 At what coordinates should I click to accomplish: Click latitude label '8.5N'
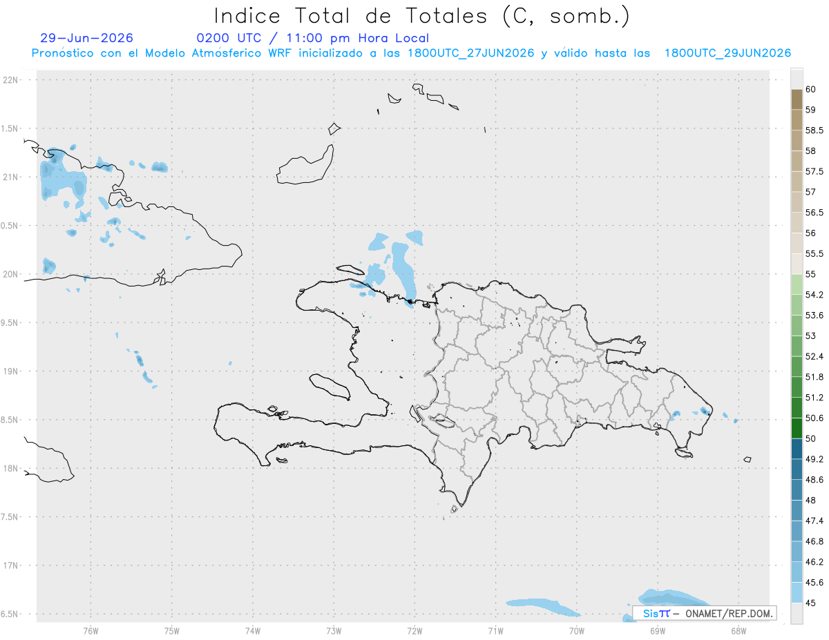pyautogui.click(x=10, y=420)
